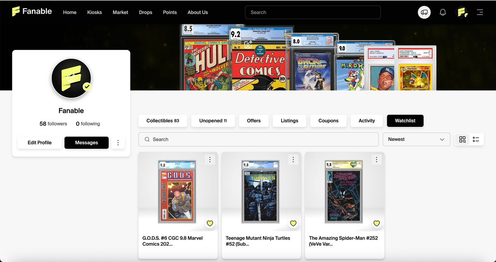Switch to Offers tab
Viewport: 496px width, 262px height.
[x=254, y=121]
